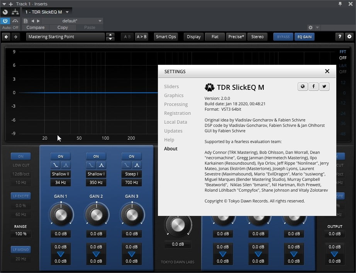Viewport: 356px width, 273px height.
Task: Open the Shallow II slope selector
Action: [x=61, y=174]
